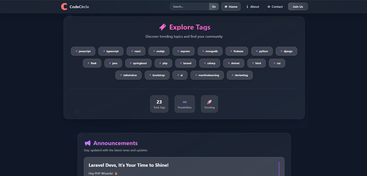Select the csharp tag
Screen dimensions: 367x176
click(210, 63)
